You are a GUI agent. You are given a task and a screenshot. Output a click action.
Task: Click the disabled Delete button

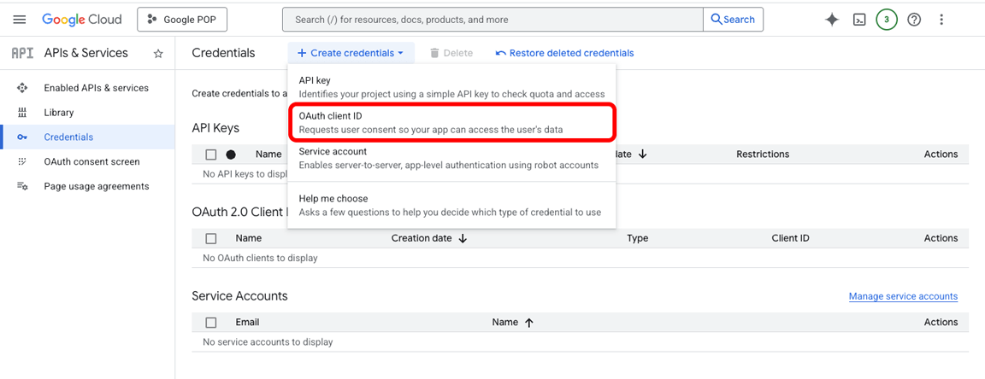pos(451,53)
